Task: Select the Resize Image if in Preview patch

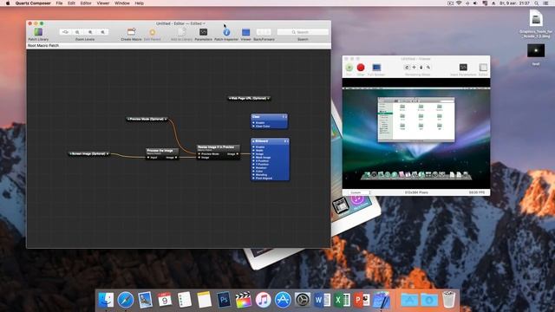Action: 219,153
